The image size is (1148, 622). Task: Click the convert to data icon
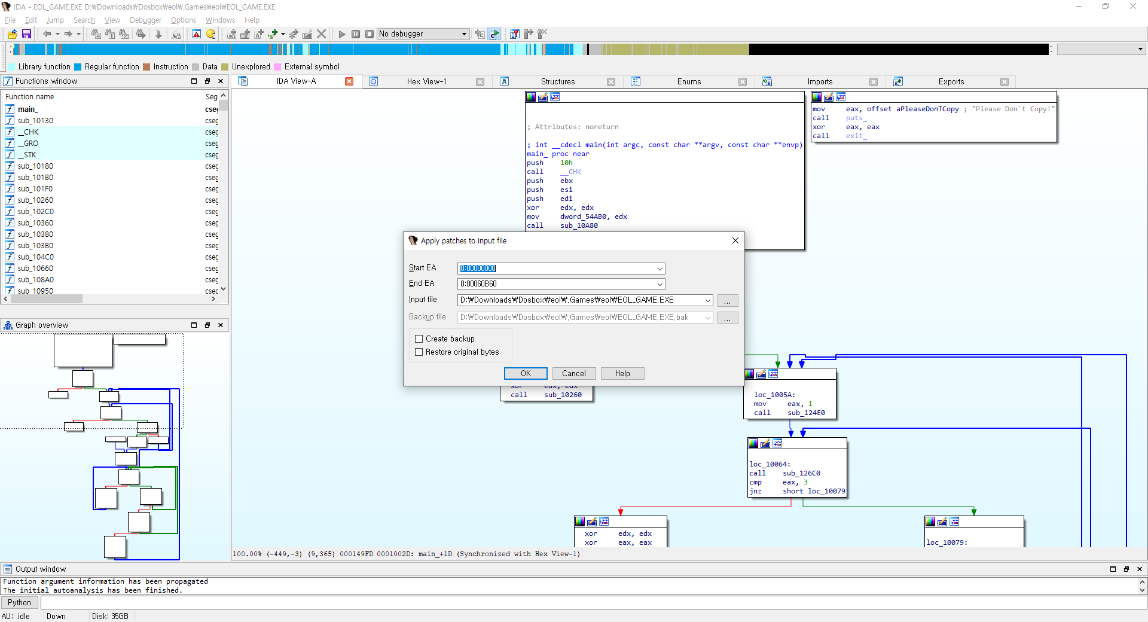[x=245, y=34]
